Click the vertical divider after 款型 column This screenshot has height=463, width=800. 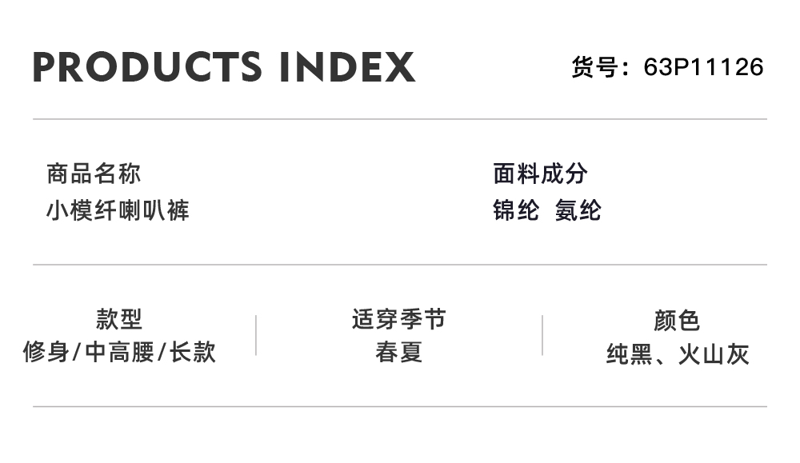pyautogui.click(x=256, y=335)
